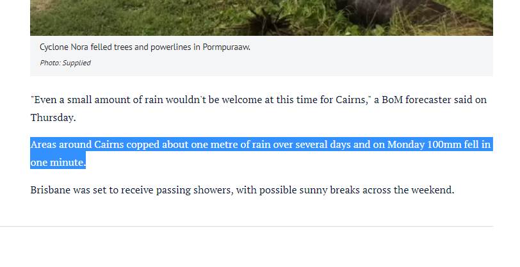Click the word 'weekend' in last paragraph
Viewport: 520px width, 267px height.
click(432, 190)
